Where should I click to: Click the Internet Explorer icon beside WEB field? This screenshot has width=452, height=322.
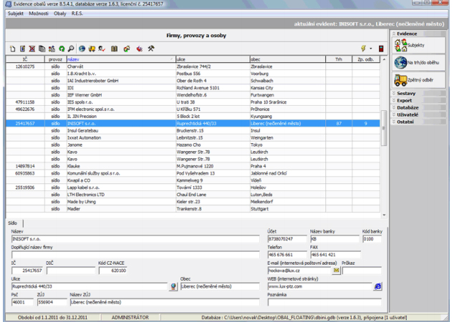pyautogui.click(x=378, y=286)
